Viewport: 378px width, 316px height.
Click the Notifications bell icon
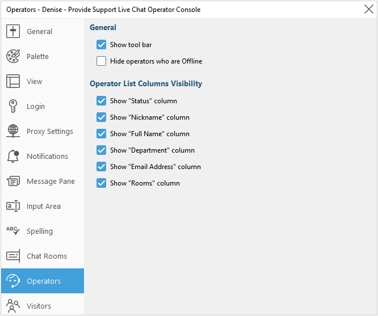click(x=13, y=157)
